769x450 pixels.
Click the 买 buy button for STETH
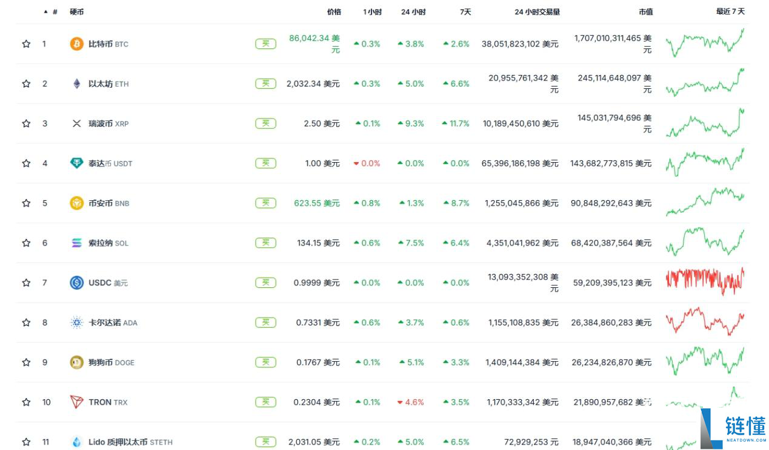(265, 442)
